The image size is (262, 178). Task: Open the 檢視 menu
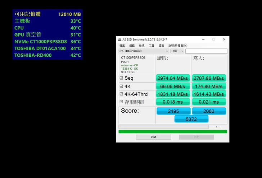tap(141, 46)
